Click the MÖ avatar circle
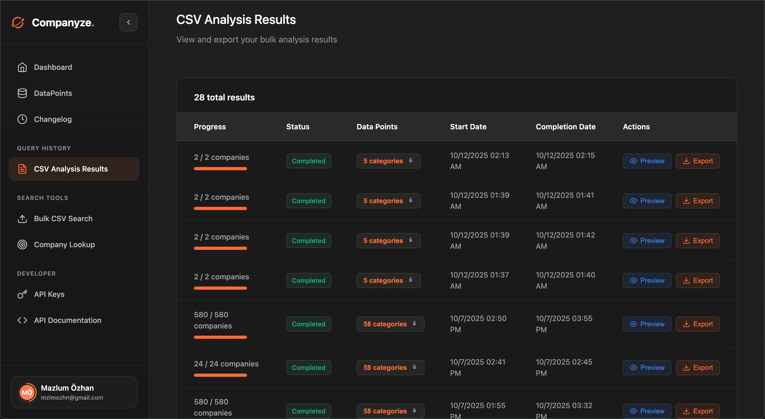765x419 pixels. (x=27, y=392)
